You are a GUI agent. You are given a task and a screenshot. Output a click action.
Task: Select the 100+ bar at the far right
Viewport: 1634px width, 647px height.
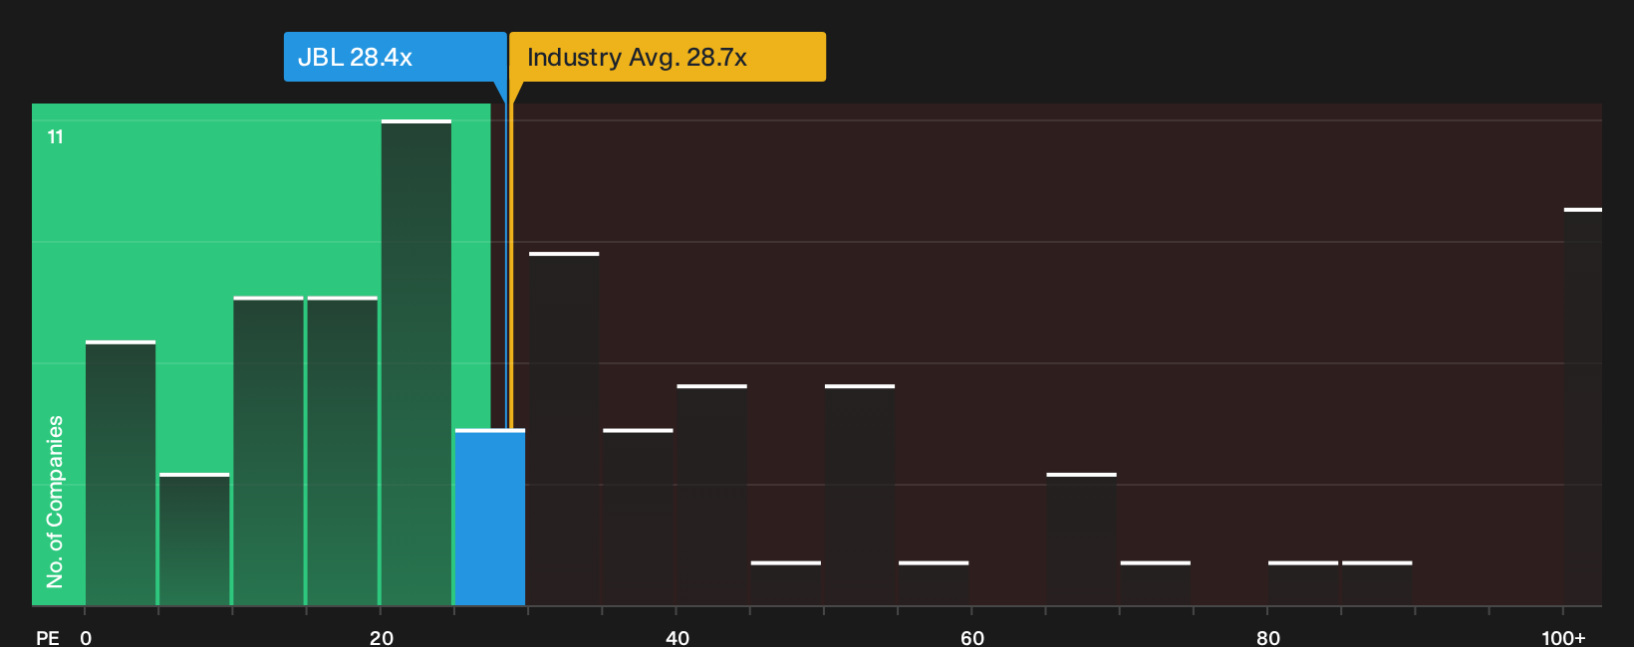pyautogui.click(x=1583, y=407)
